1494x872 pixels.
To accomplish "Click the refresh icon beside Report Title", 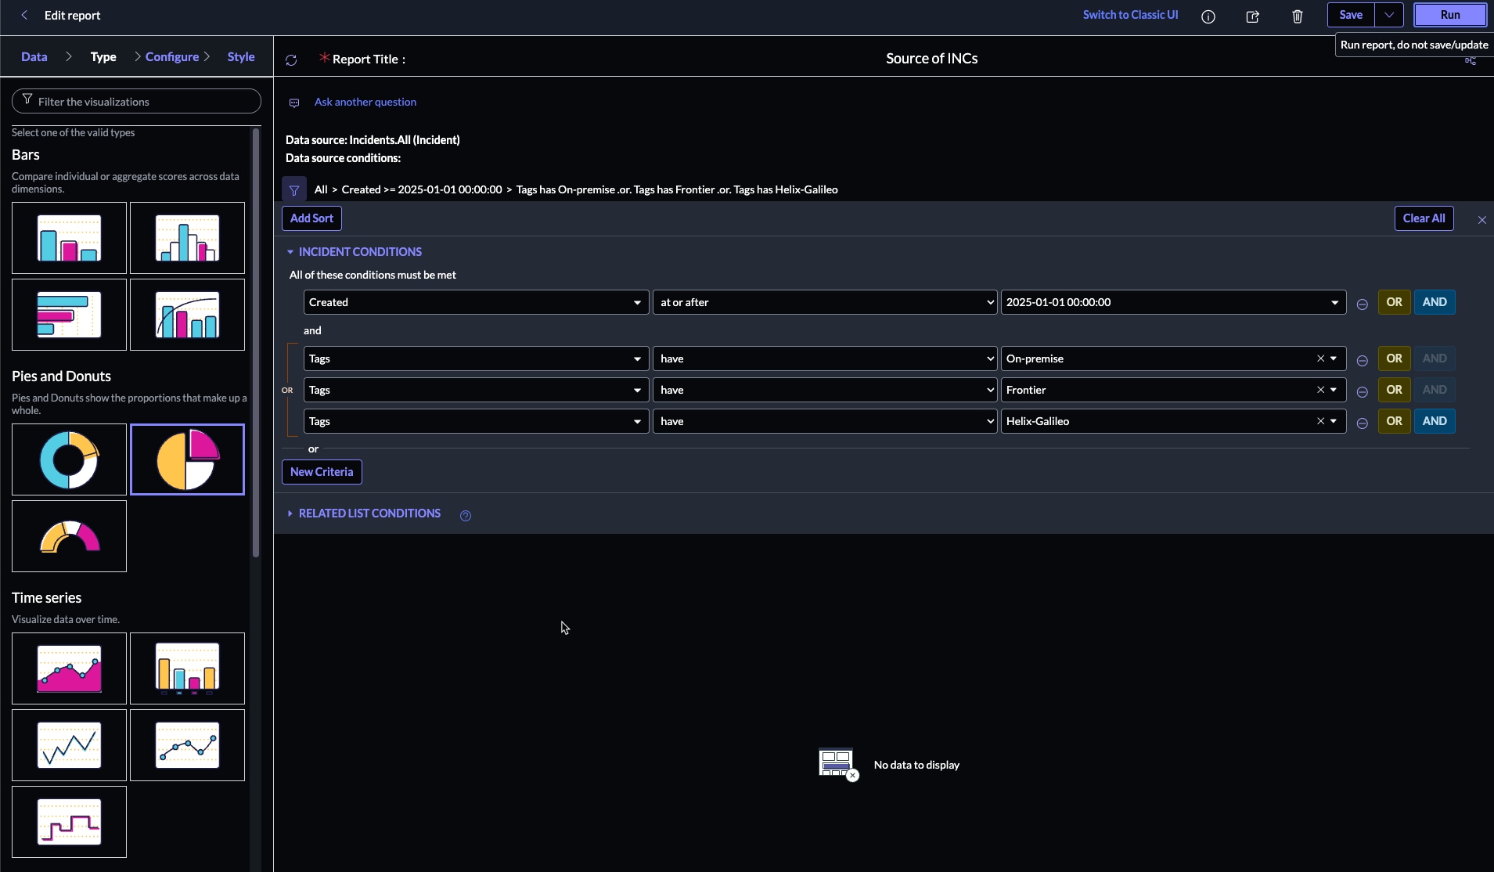I will coord(291,60).
